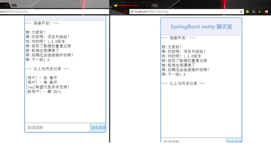
Task: Click '赫:前端也变漂亮了' in left chat
Action: (x=42, y=50)
